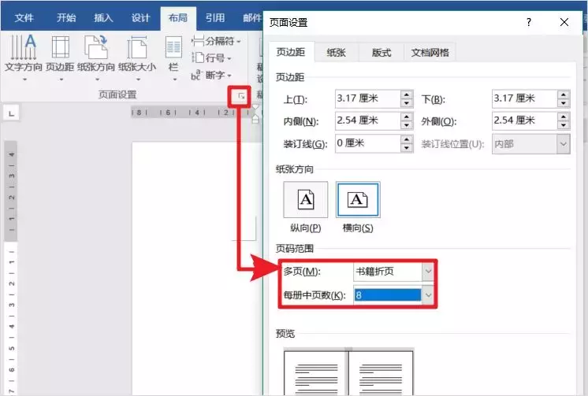Click the 每册中页数 value field showing 8

(388, 295)
